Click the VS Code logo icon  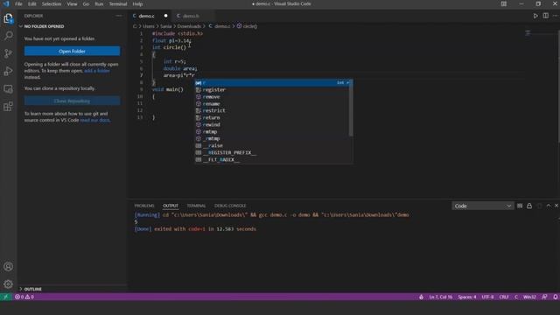(6, 3)
